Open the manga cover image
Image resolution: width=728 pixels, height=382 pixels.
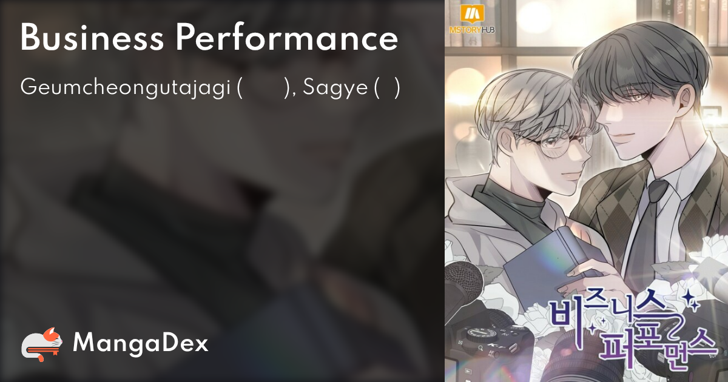coord(586,191)
